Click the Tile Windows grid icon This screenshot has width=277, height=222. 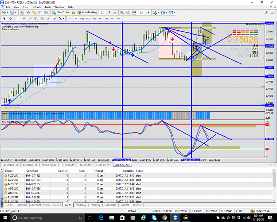point(134,12)
